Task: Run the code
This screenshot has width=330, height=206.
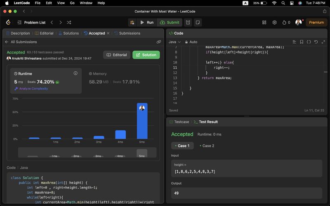Action: (x=147, y=22)
